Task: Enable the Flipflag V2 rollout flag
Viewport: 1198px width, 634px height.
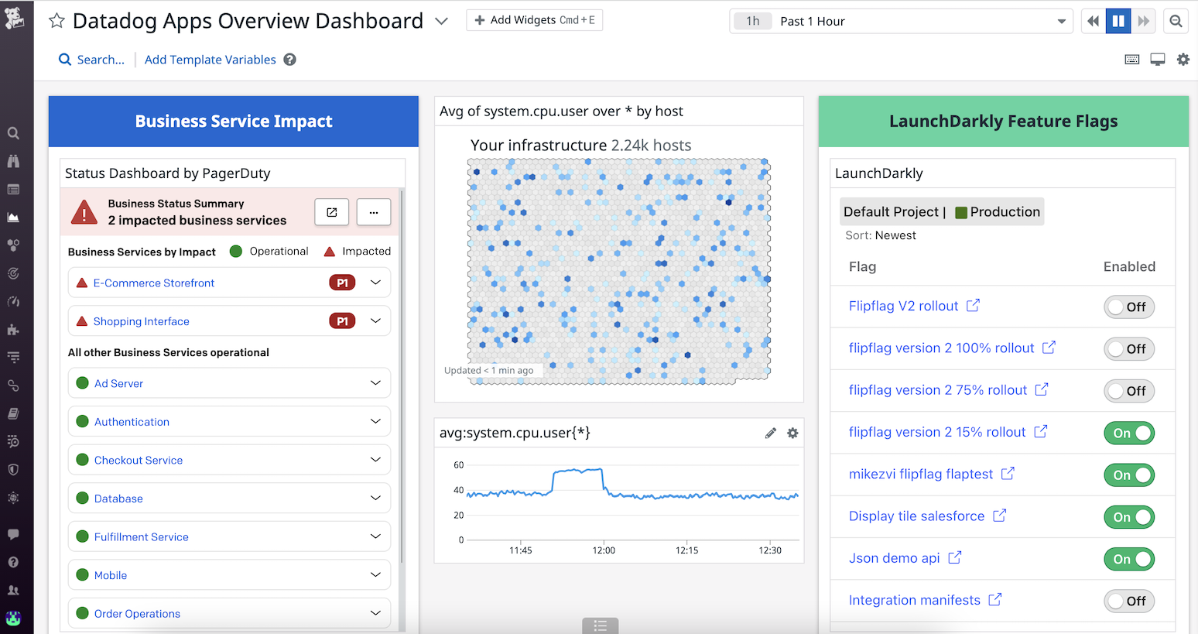Action: click(x=1129, y=307)
